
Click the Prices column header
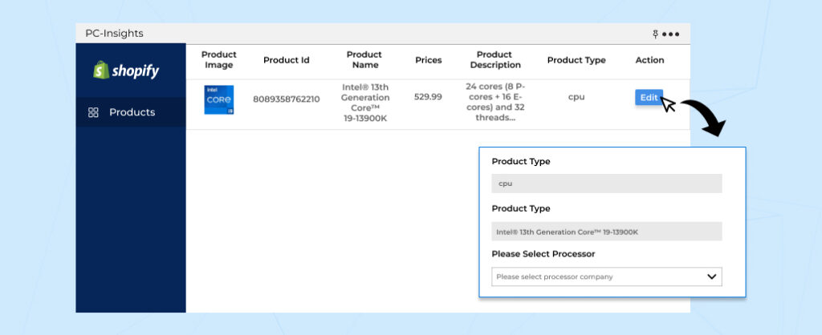pyautogui.click(x=428, y=60)
